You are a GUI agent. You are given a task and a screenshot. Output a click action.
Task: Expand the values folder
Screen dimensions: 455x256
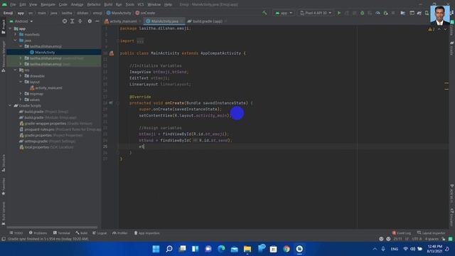pos(21,100)
